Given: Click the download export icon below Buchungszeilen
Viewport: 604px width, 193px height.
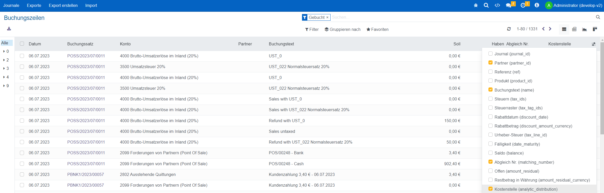Looking at the screenshot, I should [9, 29].
